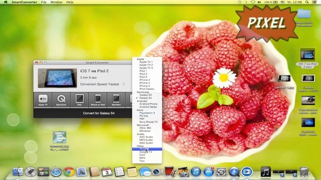The image size is (321, 180).
Task: Select PS Vita preset
Action: tap(144, 116)
